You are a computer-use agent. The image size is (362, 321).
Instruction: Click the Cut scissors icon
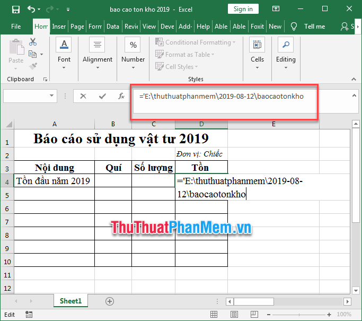point(33,42)
